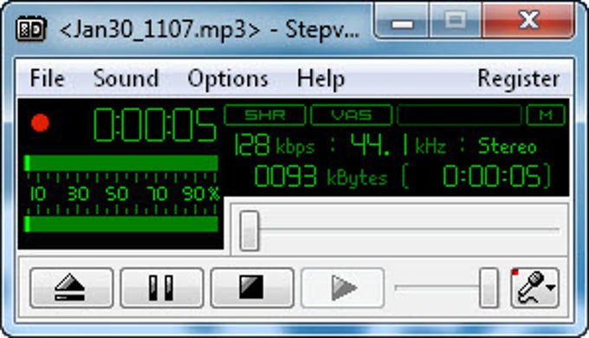Click the bracketed 0:00:05 duration text
Image resolution: width=589 pixels, height=338 pixels.
click(476, 176)
